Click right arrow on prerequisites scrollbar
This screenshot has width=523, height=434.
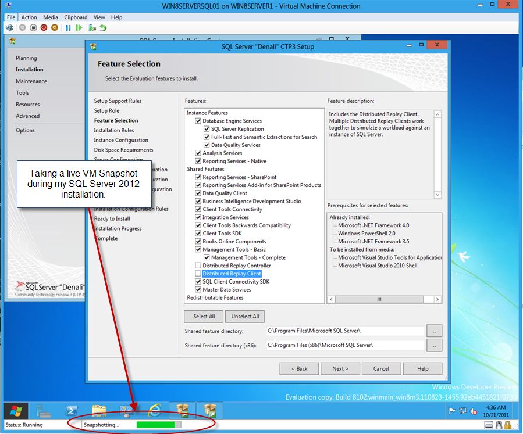point(437,299)
